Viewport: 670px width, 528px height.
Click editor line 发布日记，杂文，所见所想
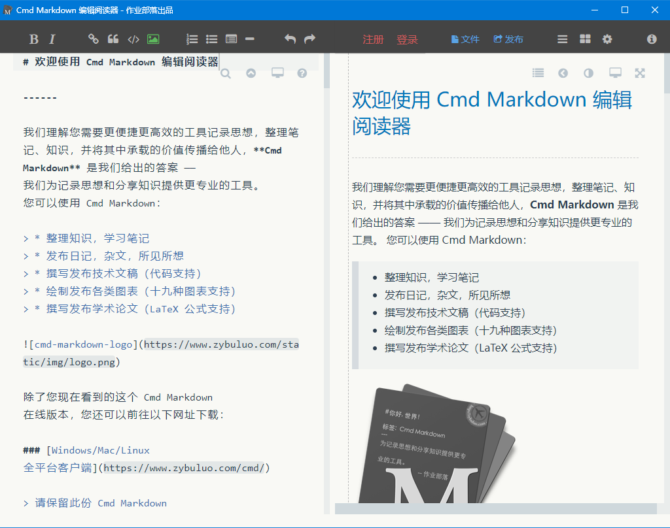coord(103,256)
